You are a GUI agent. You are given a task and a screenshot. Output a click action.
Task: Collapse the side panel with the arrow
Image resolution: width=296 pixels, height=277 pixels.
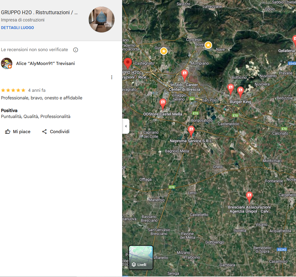point(126,126)
